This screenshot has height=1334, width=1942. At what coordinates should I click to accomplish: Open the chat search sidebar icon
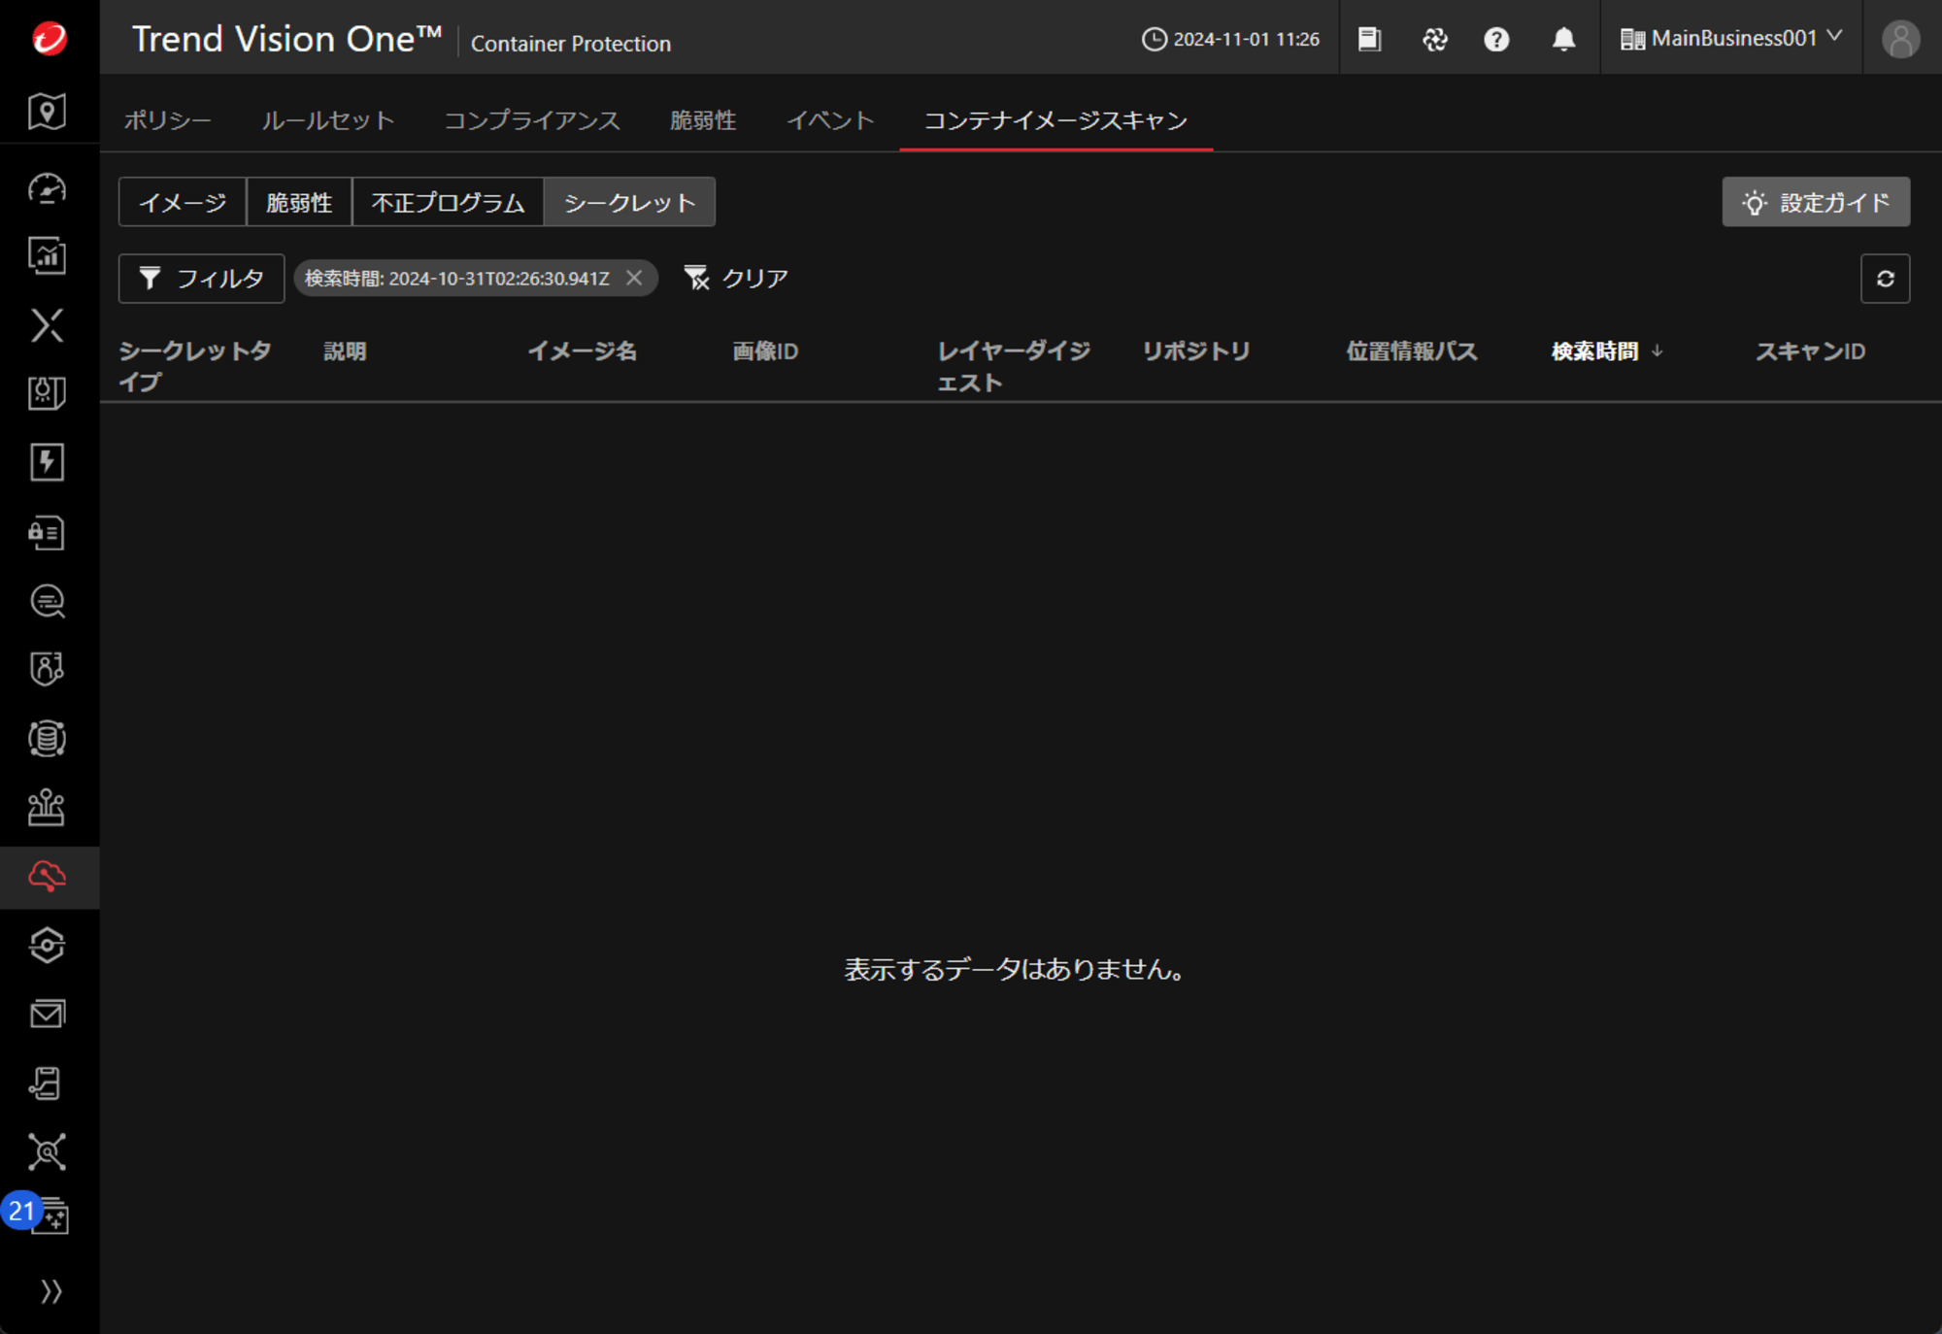48,601
